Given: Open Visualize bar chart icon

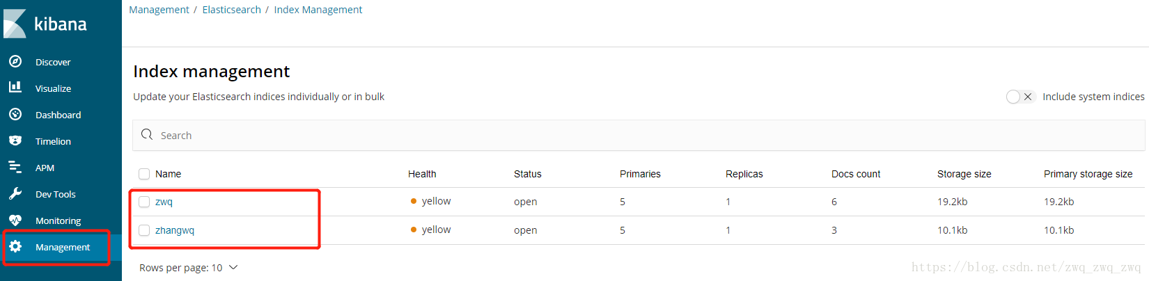Looking at the screenshot, I should (x=15, y=88).
